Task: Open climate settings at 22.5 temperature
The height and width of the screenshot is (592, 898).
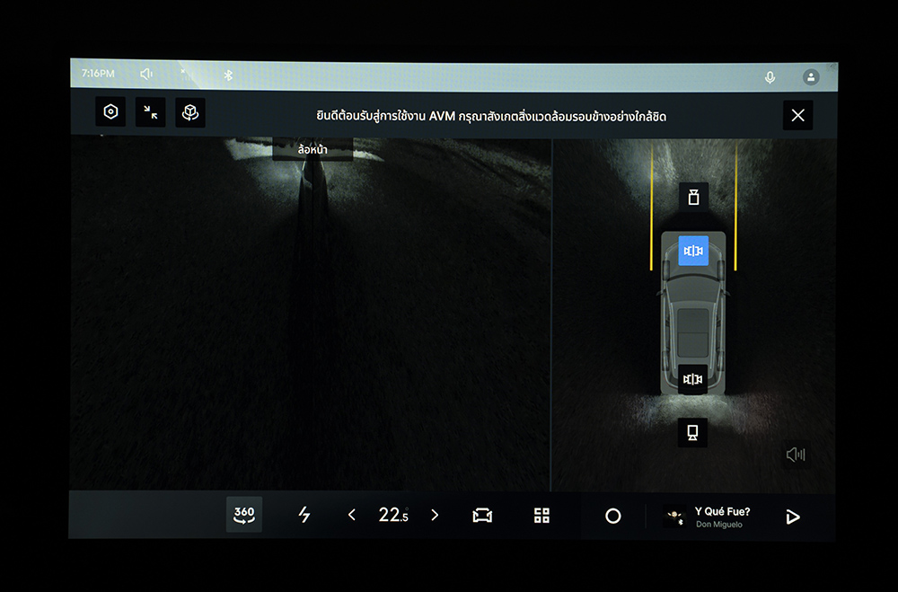Action: coord(393,516)
